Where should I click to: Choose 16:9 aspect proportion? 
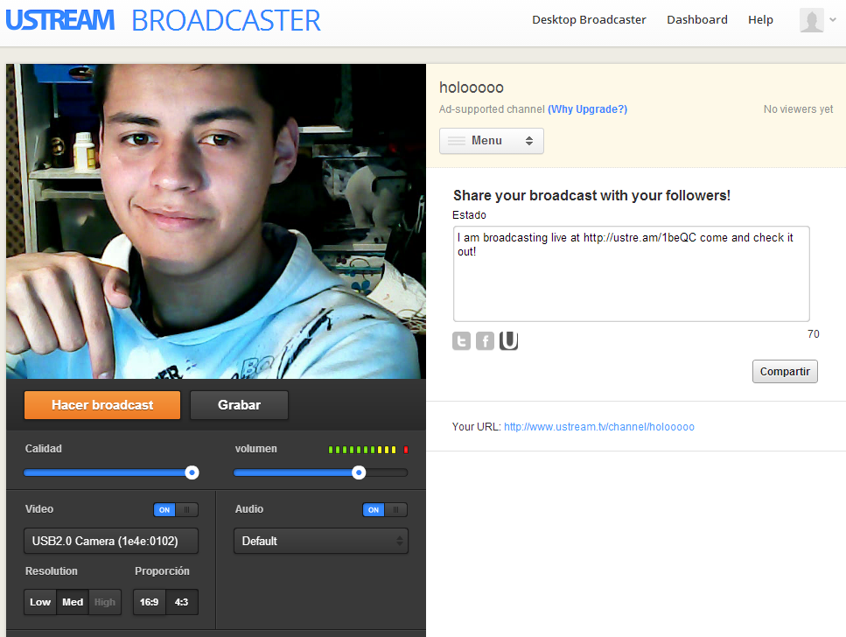point(150,602)
